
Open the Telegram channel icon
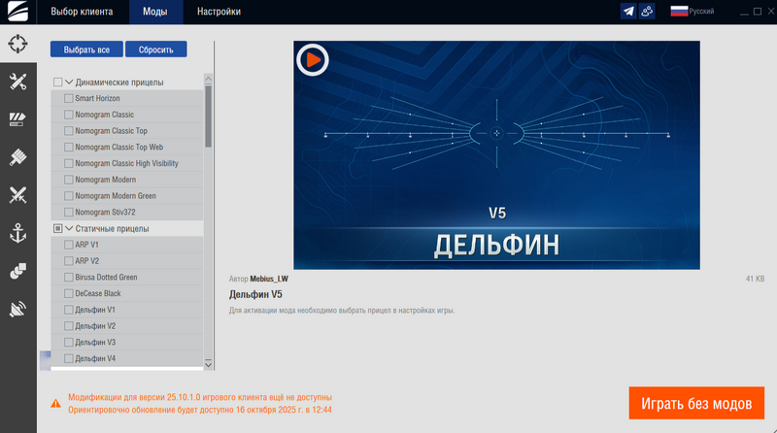pos(629,12)
